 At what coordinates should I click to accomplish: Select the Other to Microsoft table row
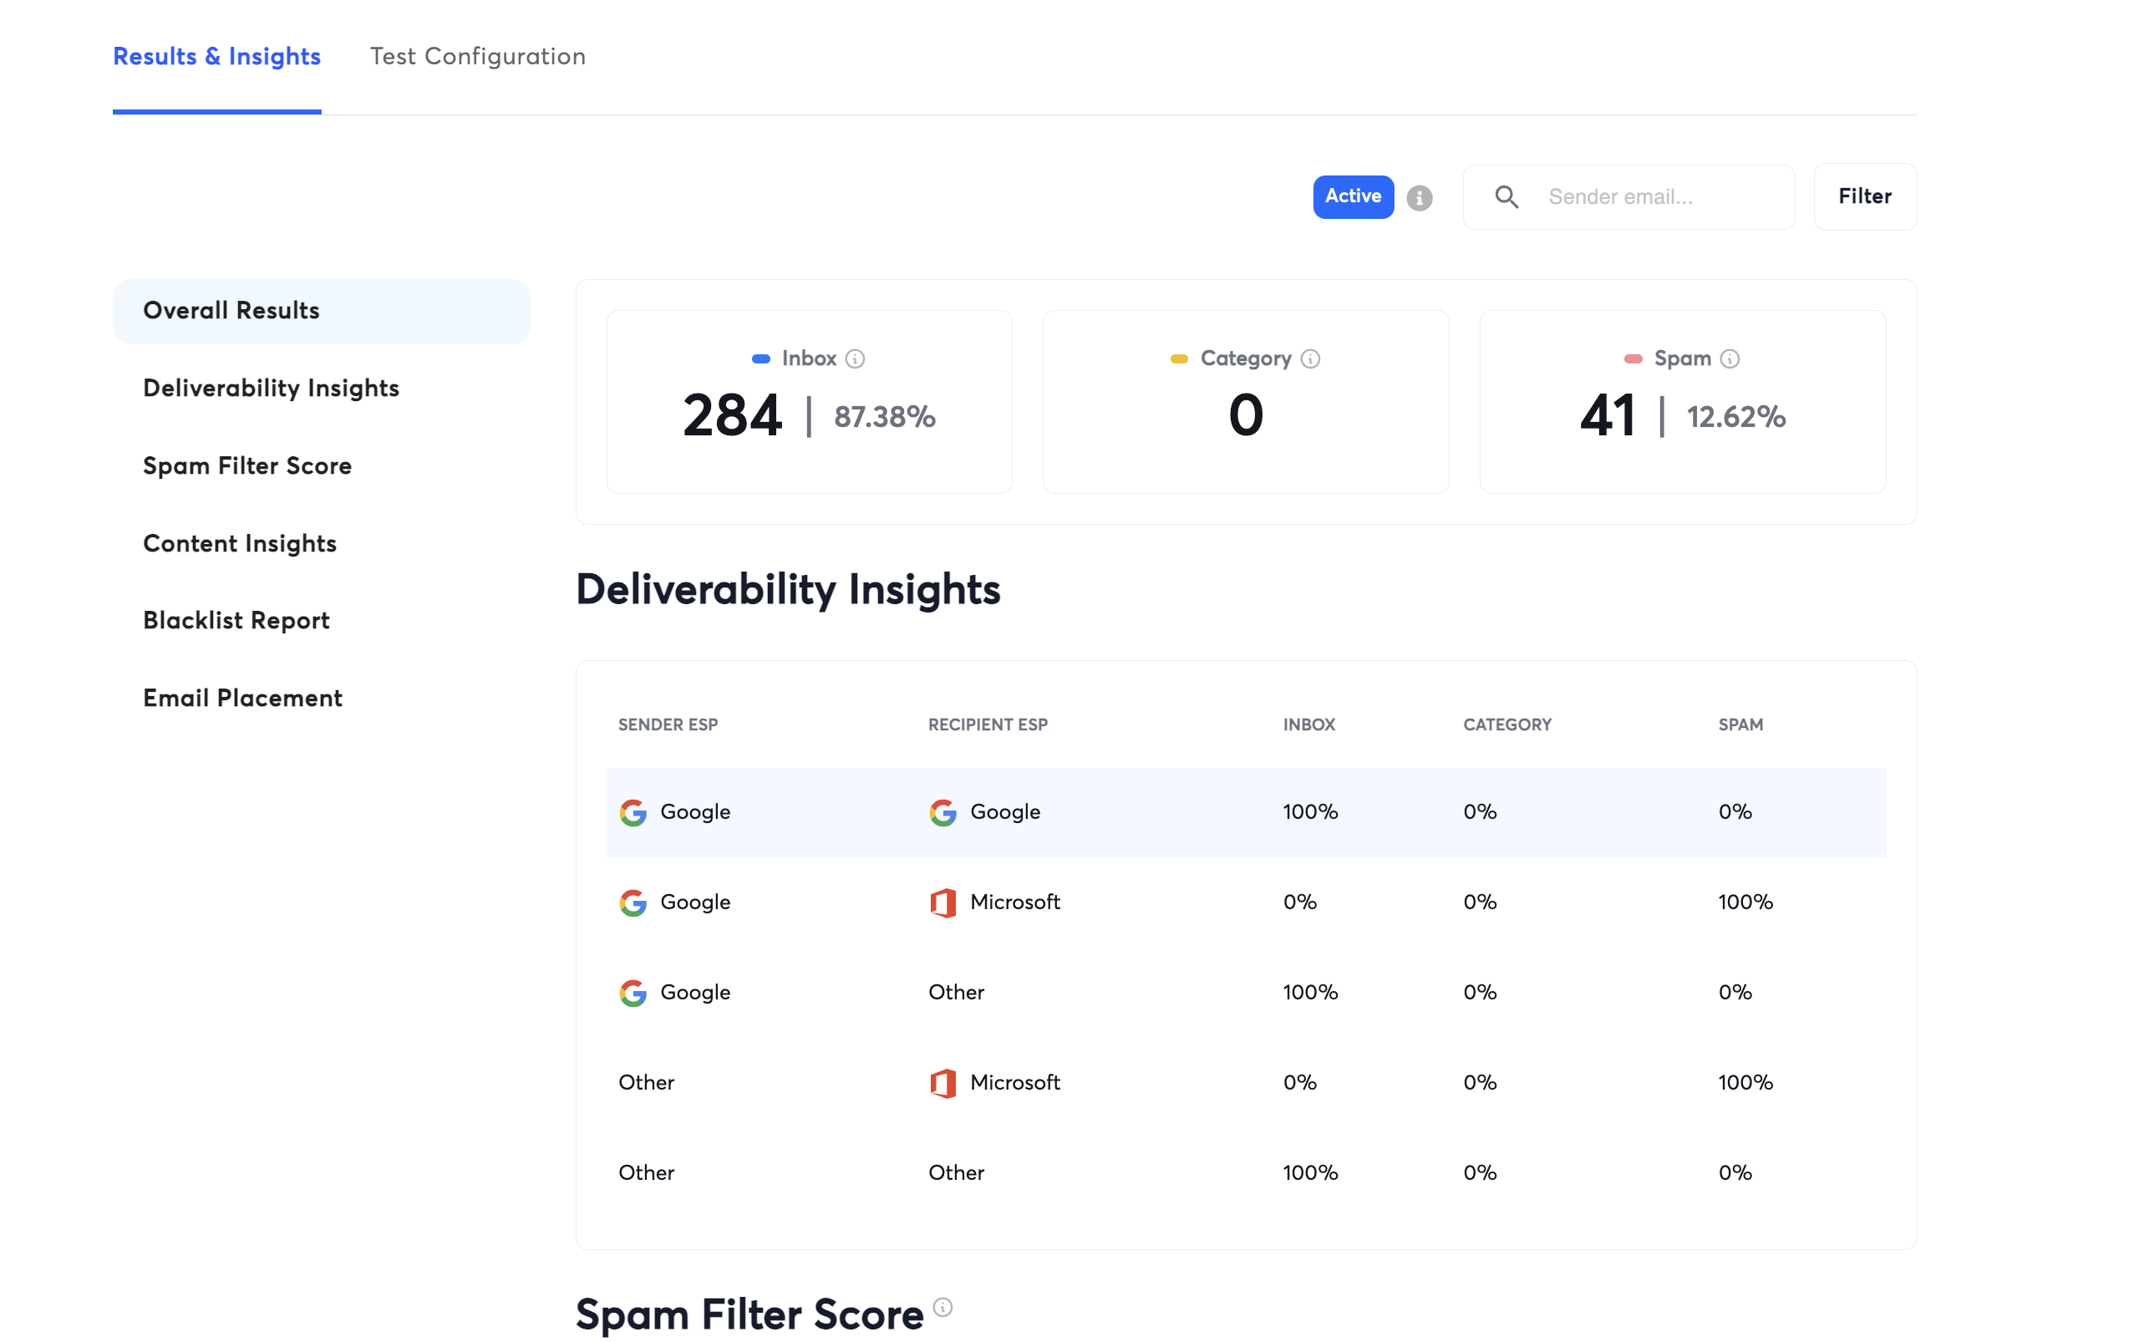coord(1245,1082)
